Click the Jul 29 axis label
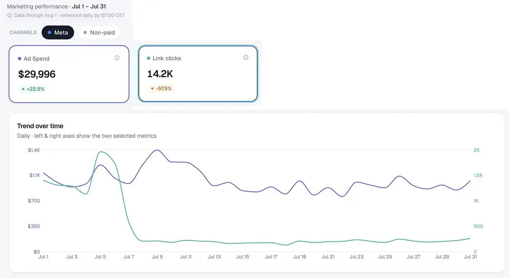Screen dimensions: 510x278 click(442, 257)
